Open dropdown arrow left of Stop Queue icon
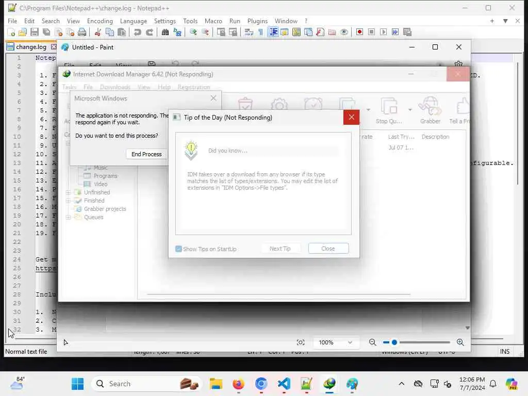The width and height of the screenshot is (528, 396). click(x=368, y=110)
